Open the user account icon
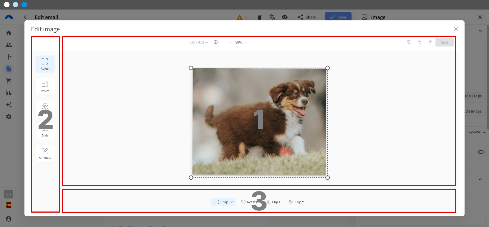 point(9,219)
